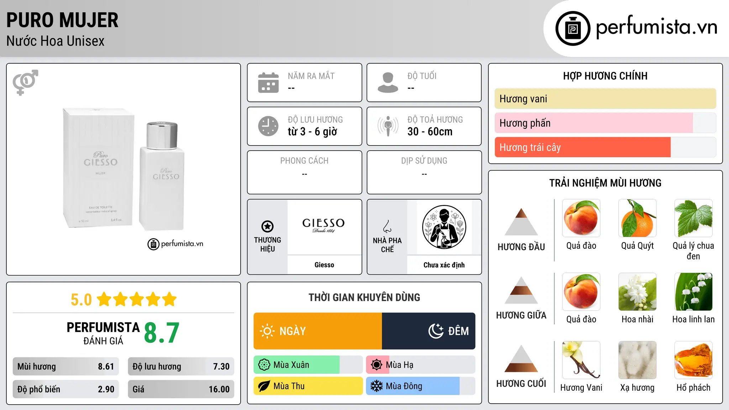This screenshot has height=410, width=729.
Task: Click the leaf icon for Mùa Thu
Action: click(x=264, y=386)
